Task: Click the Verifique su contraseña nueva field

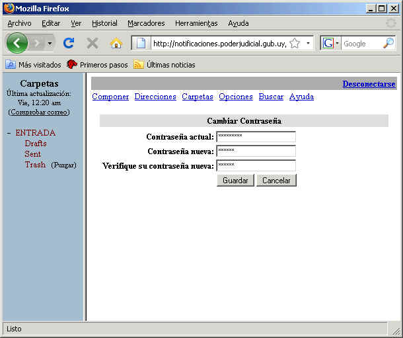Action: click(x=256, y=165)
